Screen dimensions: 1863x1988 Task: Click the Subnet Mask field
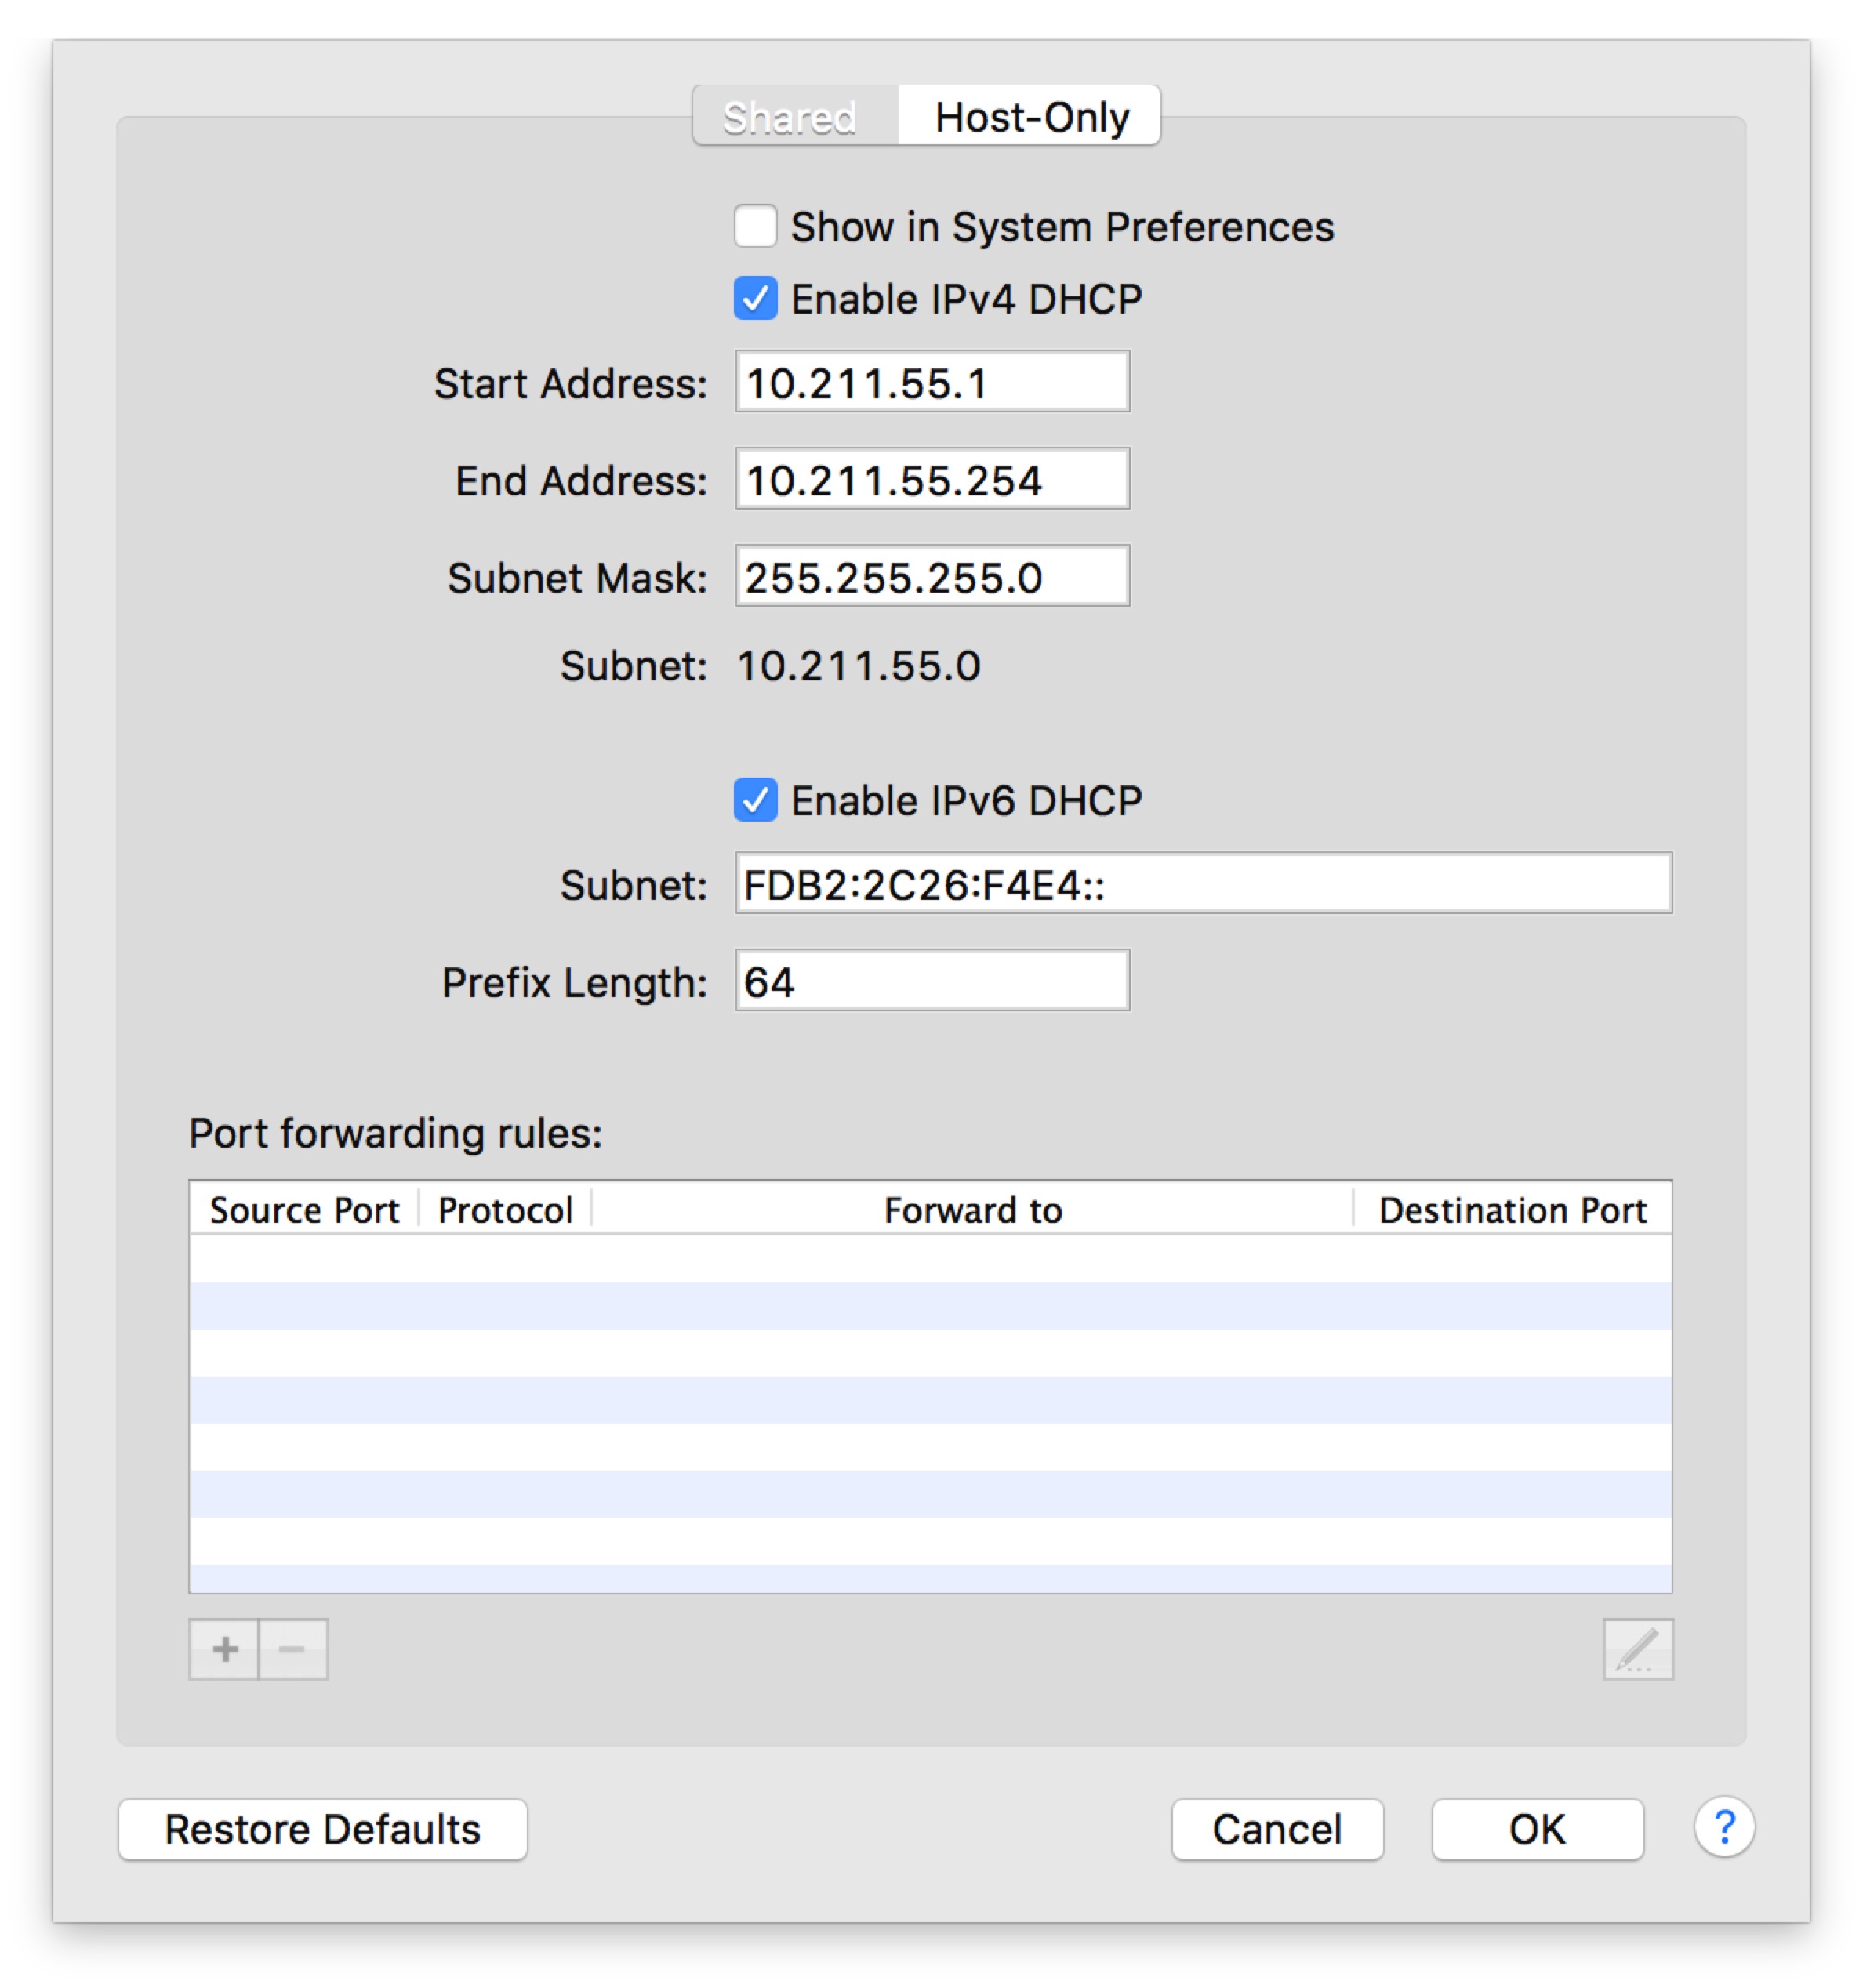(932, 575)
